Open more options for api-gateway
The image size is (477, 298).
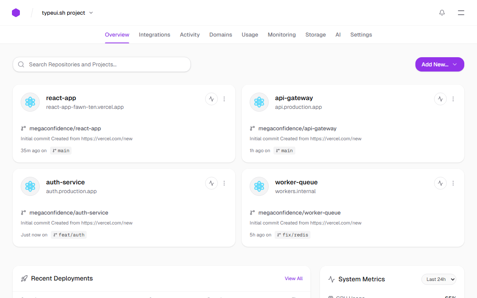453,99
